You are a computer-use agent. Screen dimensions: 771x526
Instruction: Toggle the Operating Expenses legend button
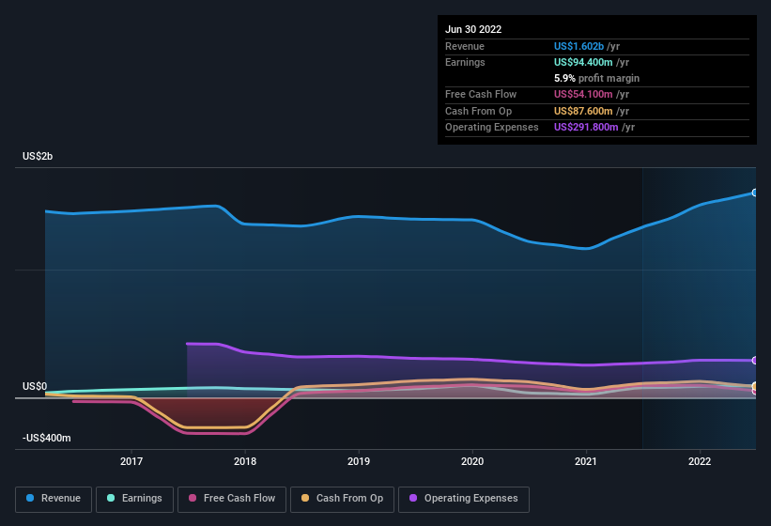[464, 499]
